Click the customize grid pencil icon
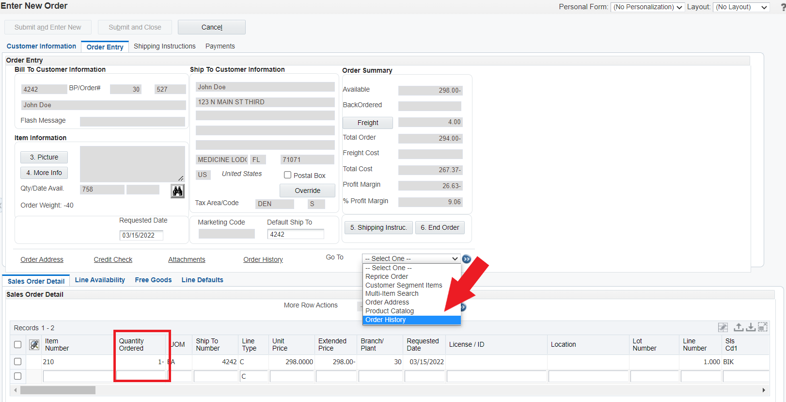Image resolution: width=786 pixels, height=402 pixels. [723, 327]
